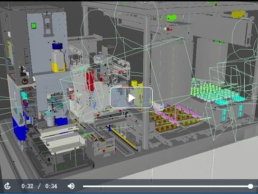258x194 pixels.
Task: Click the red component on the central gantry
Action: (x=90, y=81)
